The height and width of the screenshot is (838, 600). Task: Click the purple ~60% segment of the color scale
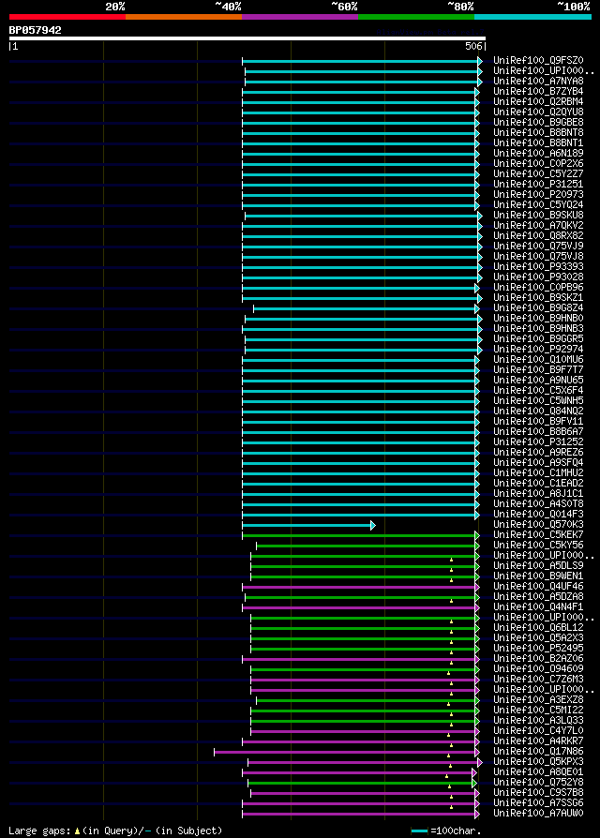[x=300, y=17]
